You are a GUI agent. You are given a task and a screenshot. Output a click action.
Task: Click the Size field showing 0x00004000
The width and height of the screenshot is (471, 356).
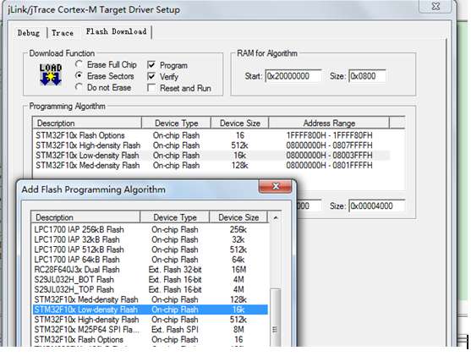376,205
